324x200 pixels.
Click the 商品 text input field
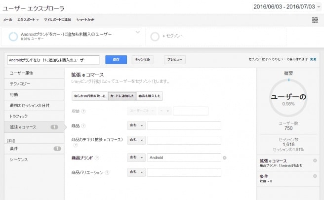[184, 125]
